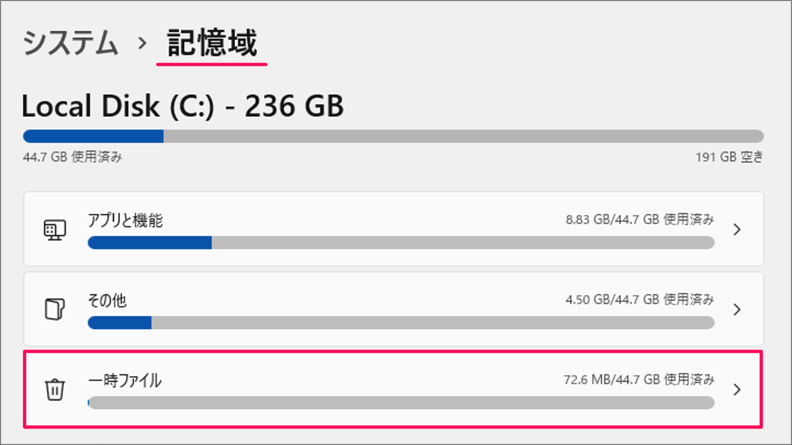The width and height of the screenshot is (792, 445).
Task: Click the その他 document icon
Action: 54,309
